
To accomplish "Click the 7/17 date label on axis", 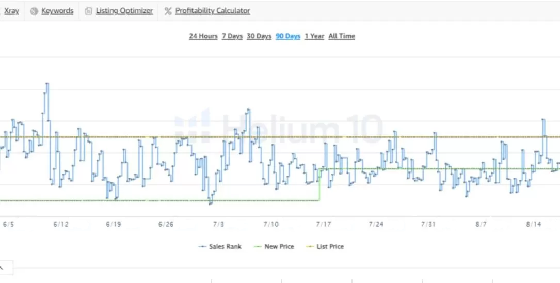I will (324, 224).
